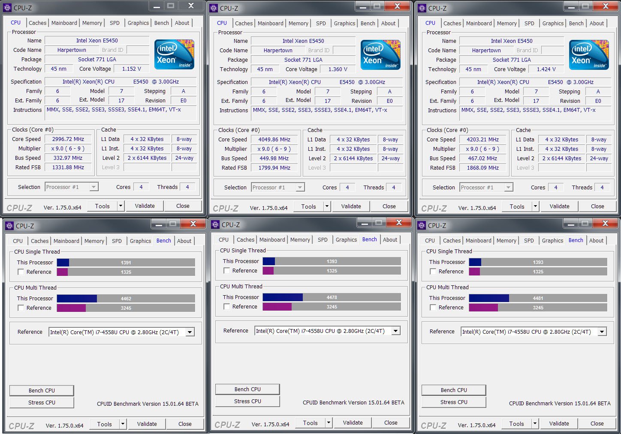Viewport: 621px width, 434px height.
Task: Open Tools dropdown arrow in 4049.86 MHz window
Action: (x=327, y=207)
